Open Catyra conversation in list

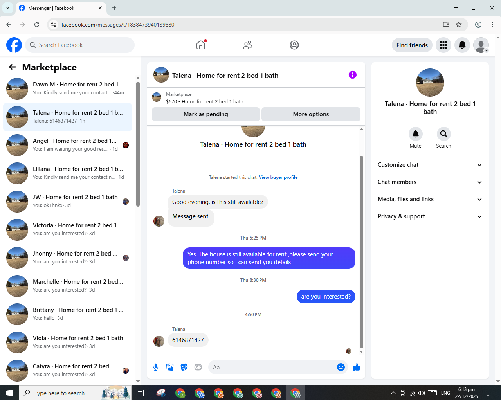click(x=67, y=371)
